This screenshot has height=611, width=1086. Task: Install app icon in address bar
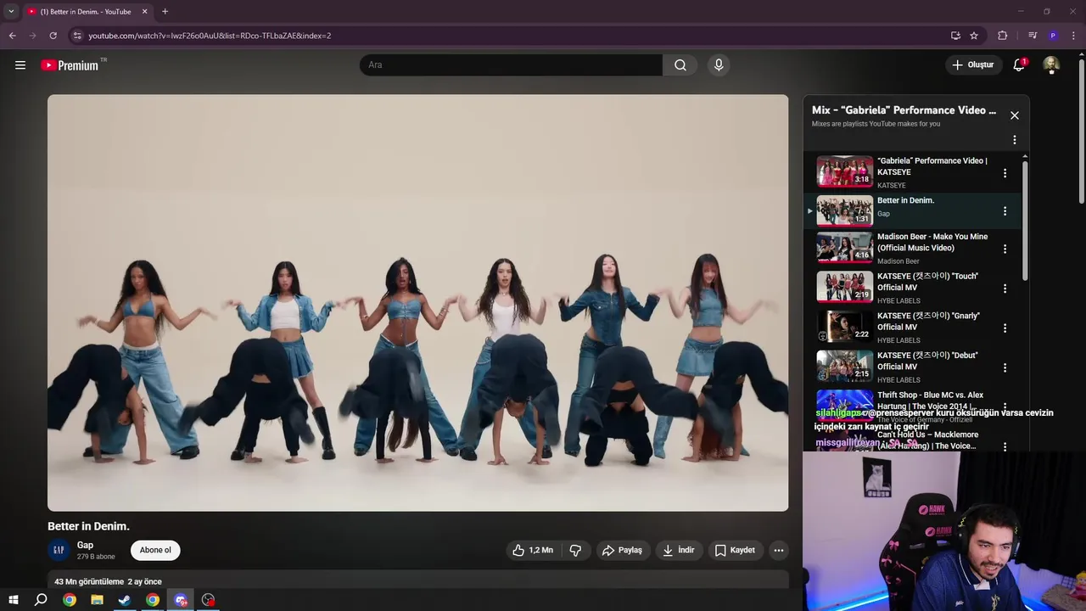(955, 36)
